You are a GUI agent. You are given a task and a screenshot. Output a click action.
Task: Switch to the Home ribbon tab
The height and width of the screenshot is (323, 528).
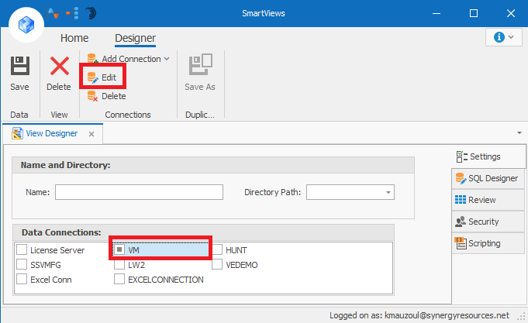[74, 38]
